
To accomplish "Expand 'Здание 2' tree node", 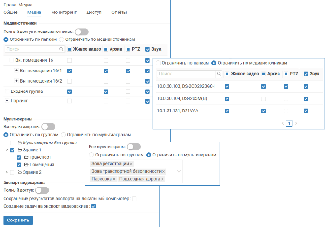I will coord(6,172).
